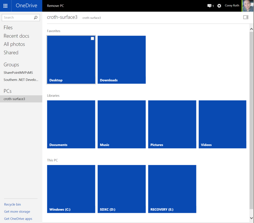The width and height of the screenshot is (254, 223).
Task: Open the Recycle bin link
Action: coord(13,204)
